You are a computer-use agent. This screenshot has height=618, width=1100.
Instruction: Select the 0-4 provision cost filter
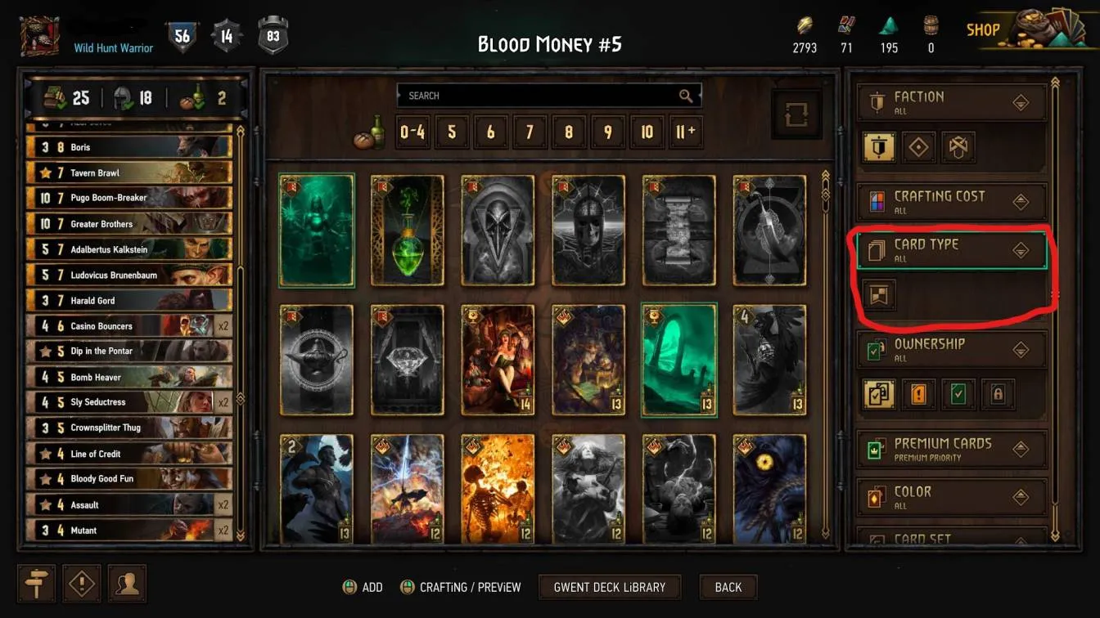[x=412, y=132]
